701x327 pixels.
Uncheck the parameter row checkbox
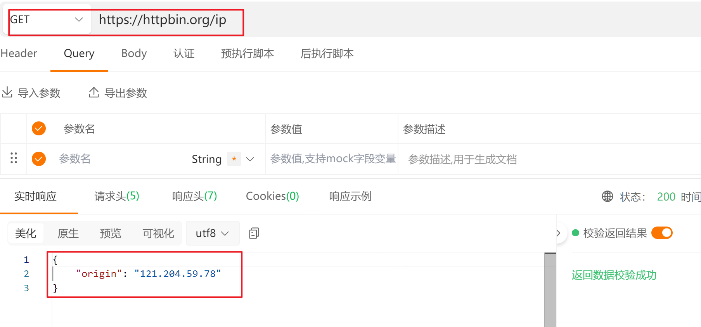[39, 159]
